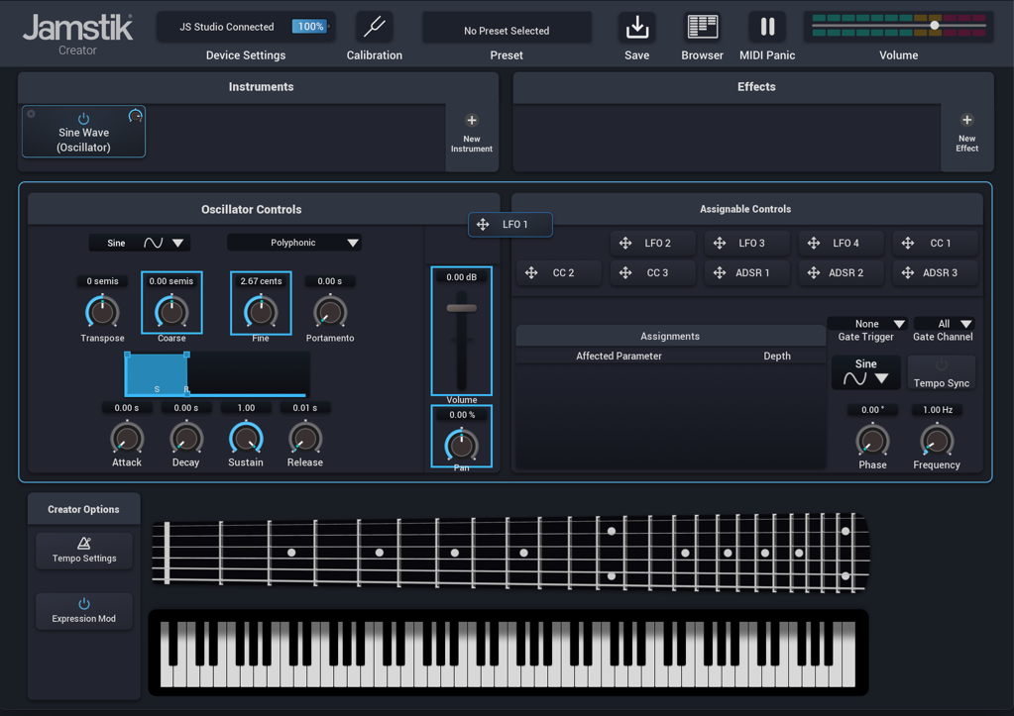Expand the LFO Sine shape dropdown arrow
1014x716 pixels.
pos(881,379)
